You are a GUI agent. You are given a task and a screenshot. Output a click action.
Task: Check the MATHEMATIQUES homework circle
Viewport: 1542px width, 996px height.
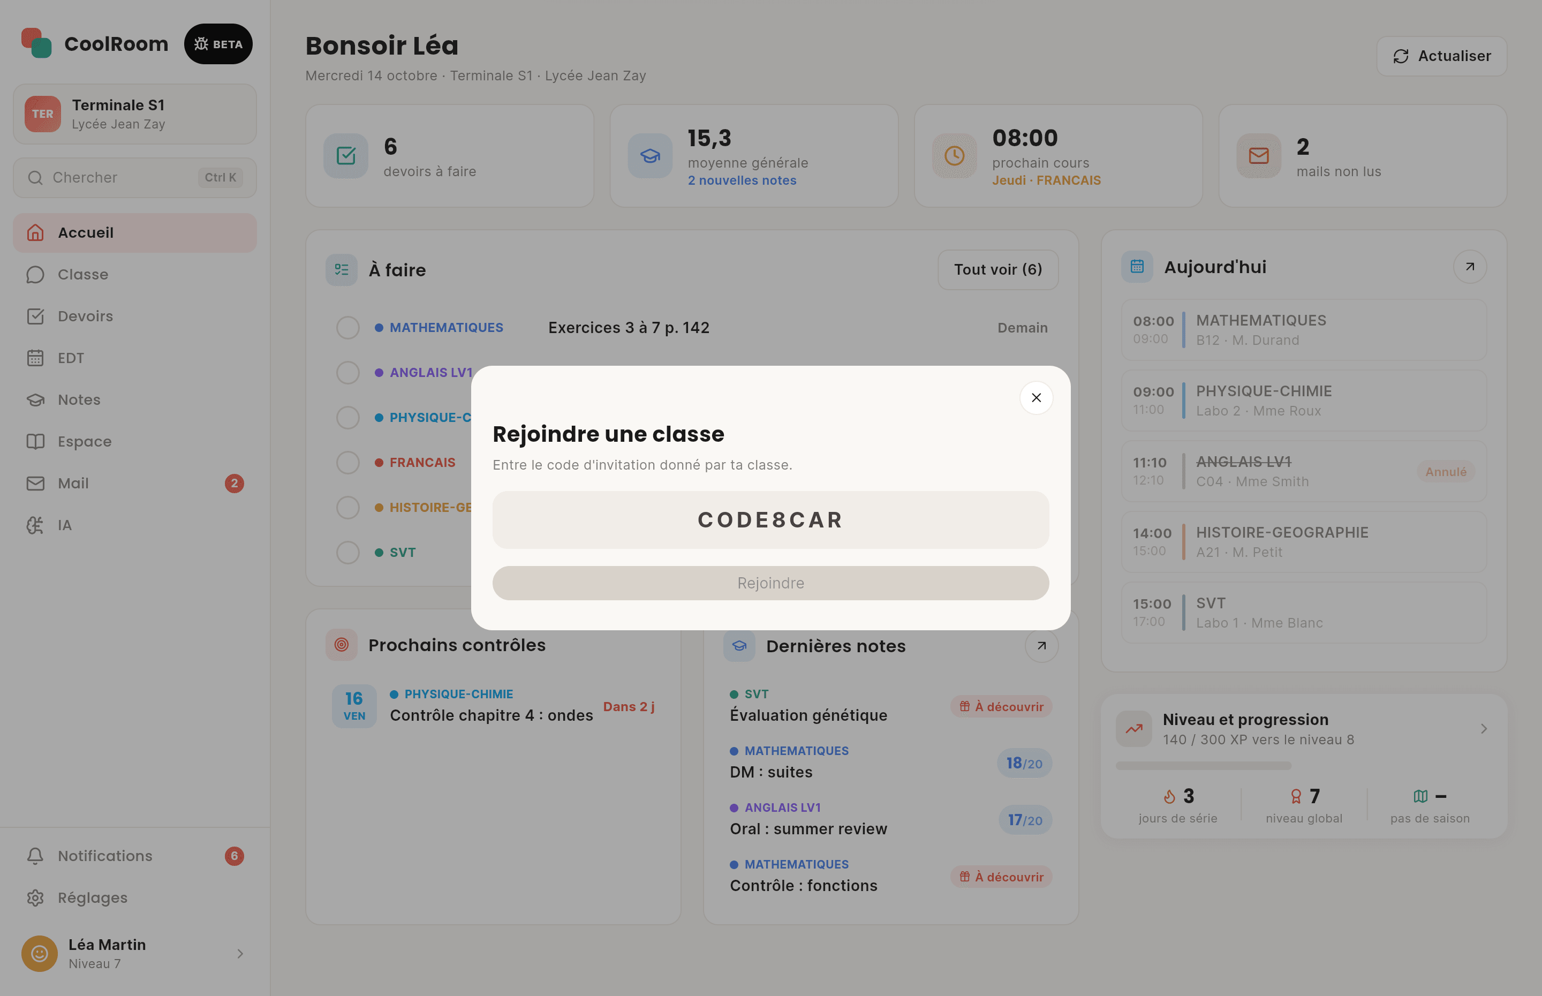348,328
